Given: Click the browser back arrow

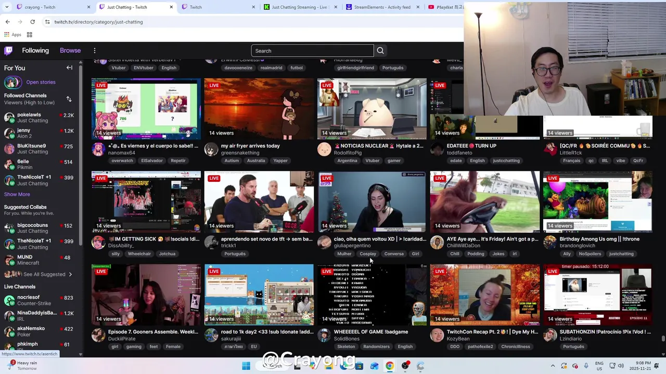Looking at the screenshot, I should tap(7, 22).
